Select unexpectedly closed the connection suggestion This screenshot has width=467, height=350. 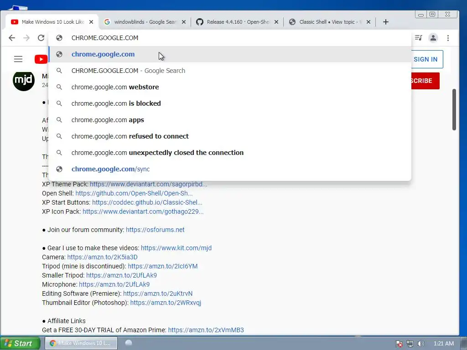pos(229,152)
